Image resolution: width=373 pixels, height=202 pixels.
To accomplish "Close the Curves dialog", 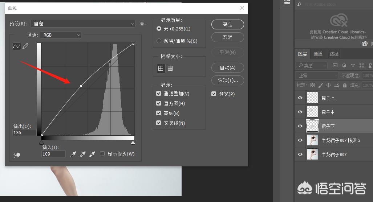I will click(x=242, y=8).
